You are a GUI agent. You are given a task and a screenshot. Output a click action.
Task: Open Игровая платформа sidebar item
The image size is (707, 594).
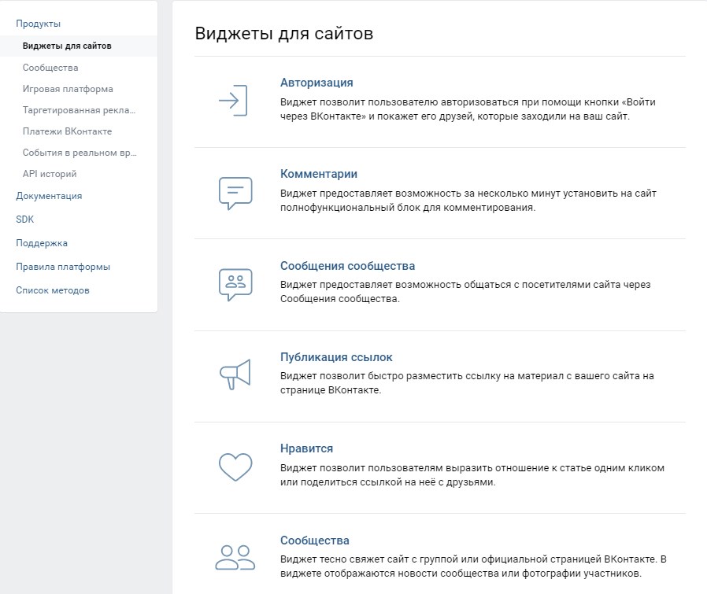pos(68,89)
